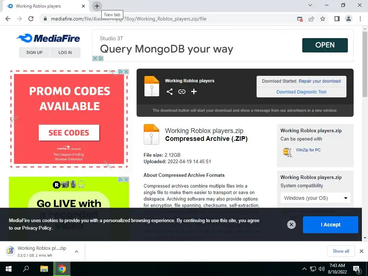Accept cookies with I Accept button
Image resolution: width=368 pixels, height=276 pixels.
331,225
